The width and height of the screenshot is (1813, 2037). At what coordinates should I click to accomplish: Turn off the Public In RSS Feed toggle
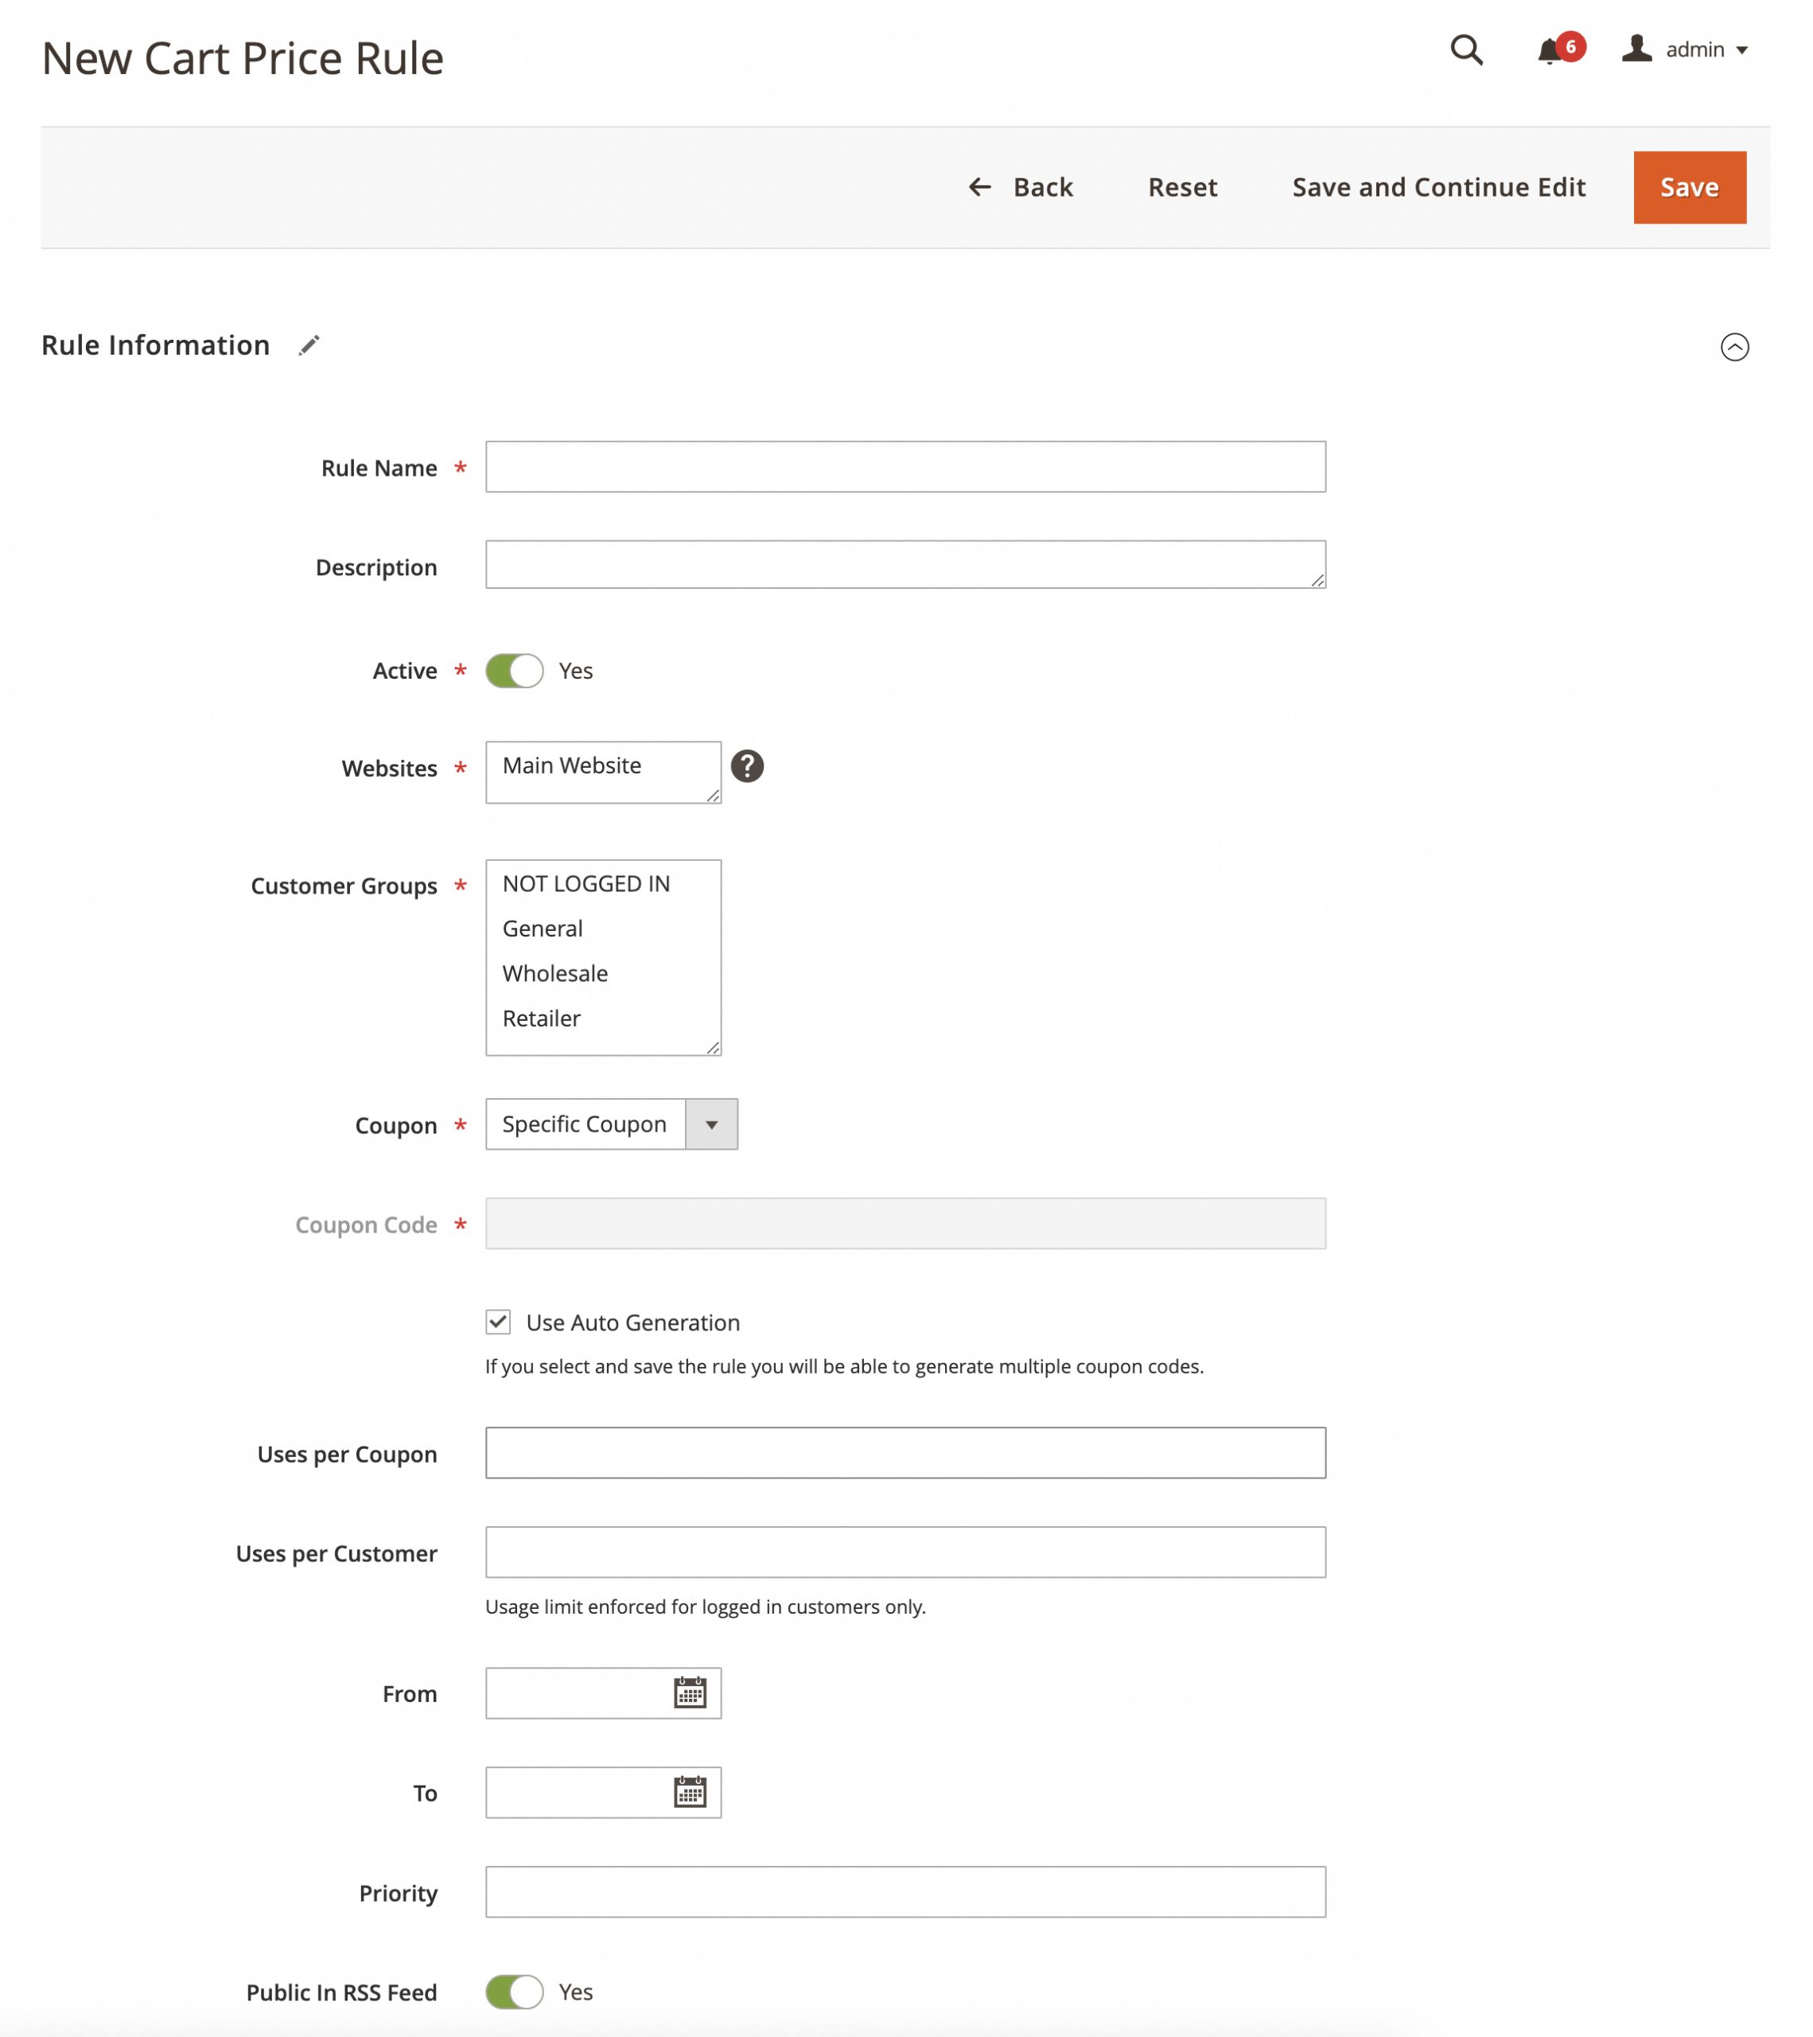coord(514,1991)
